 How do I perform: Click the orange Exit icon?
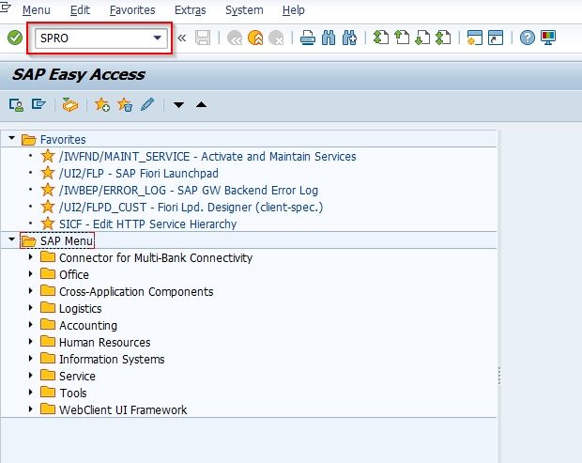[255, 38]
